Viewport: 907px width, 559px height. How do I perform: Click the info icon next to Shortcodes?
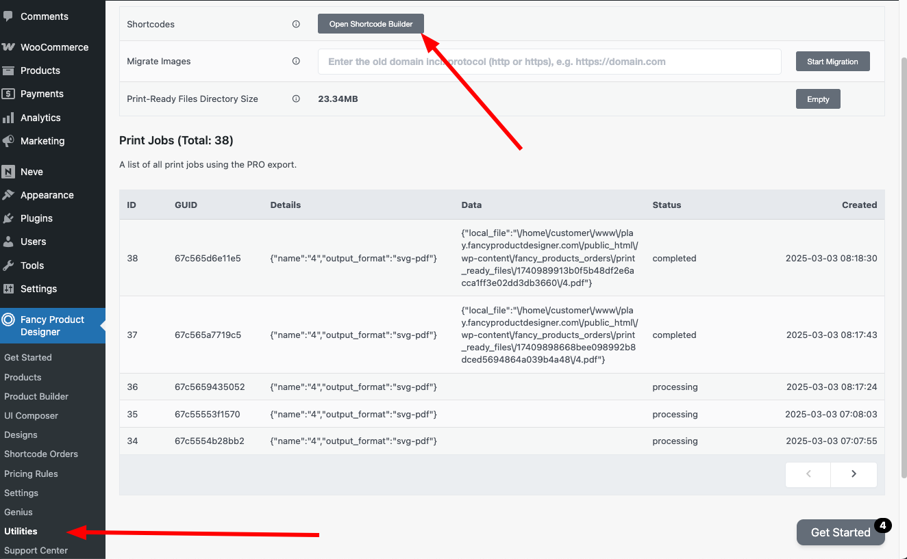click(x=296, y=24)
